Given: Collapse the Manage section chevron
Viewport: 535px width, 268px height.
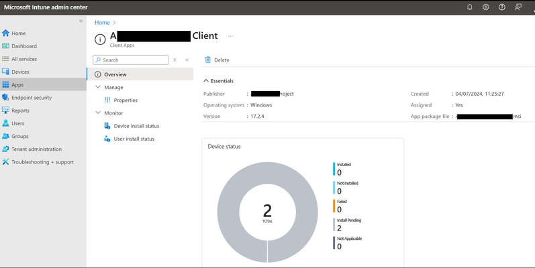Looking at the screenshot, I should pos(98,87).
